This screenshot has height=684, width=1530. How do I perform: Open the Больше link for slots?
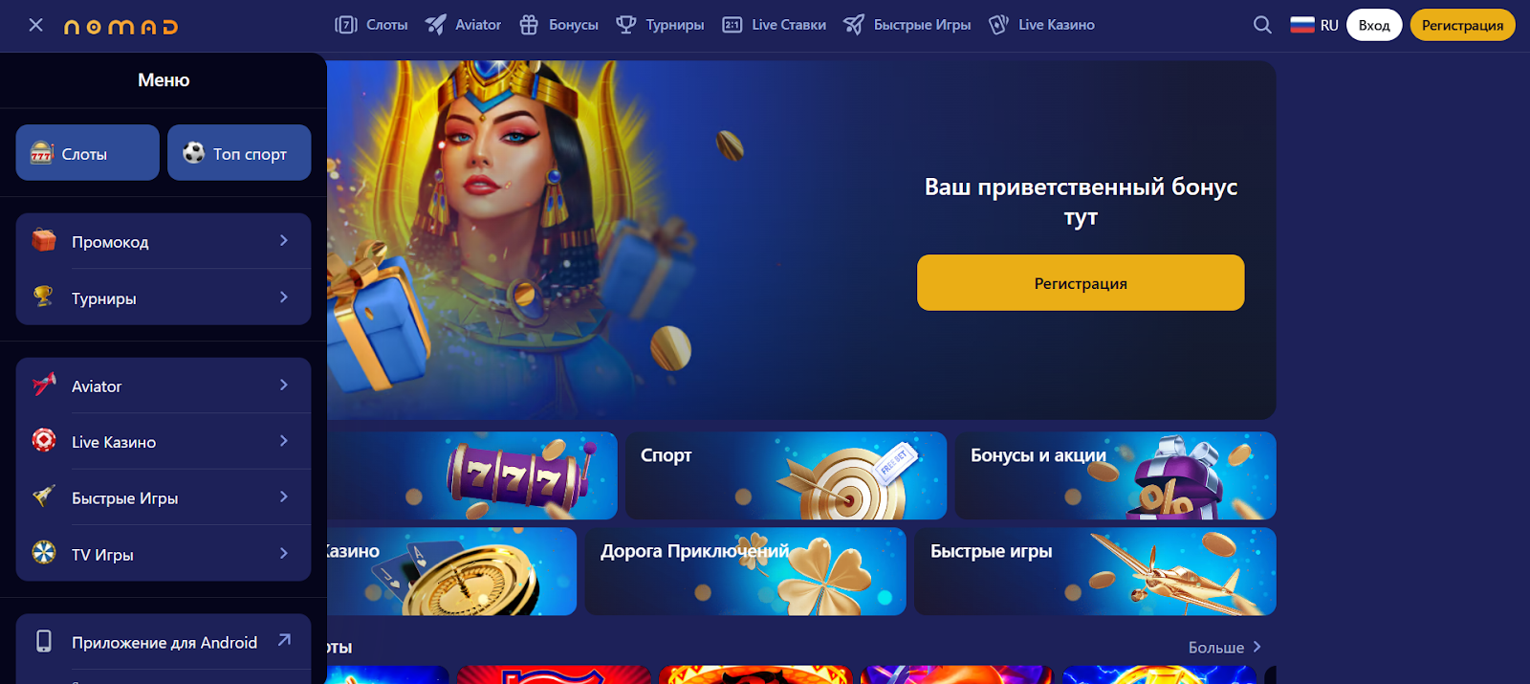point(1225,648)
